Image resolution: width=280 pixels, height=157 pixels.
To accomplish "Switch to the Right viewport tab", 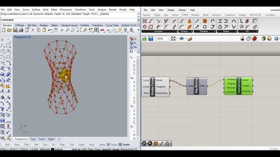I will point(51,139).
